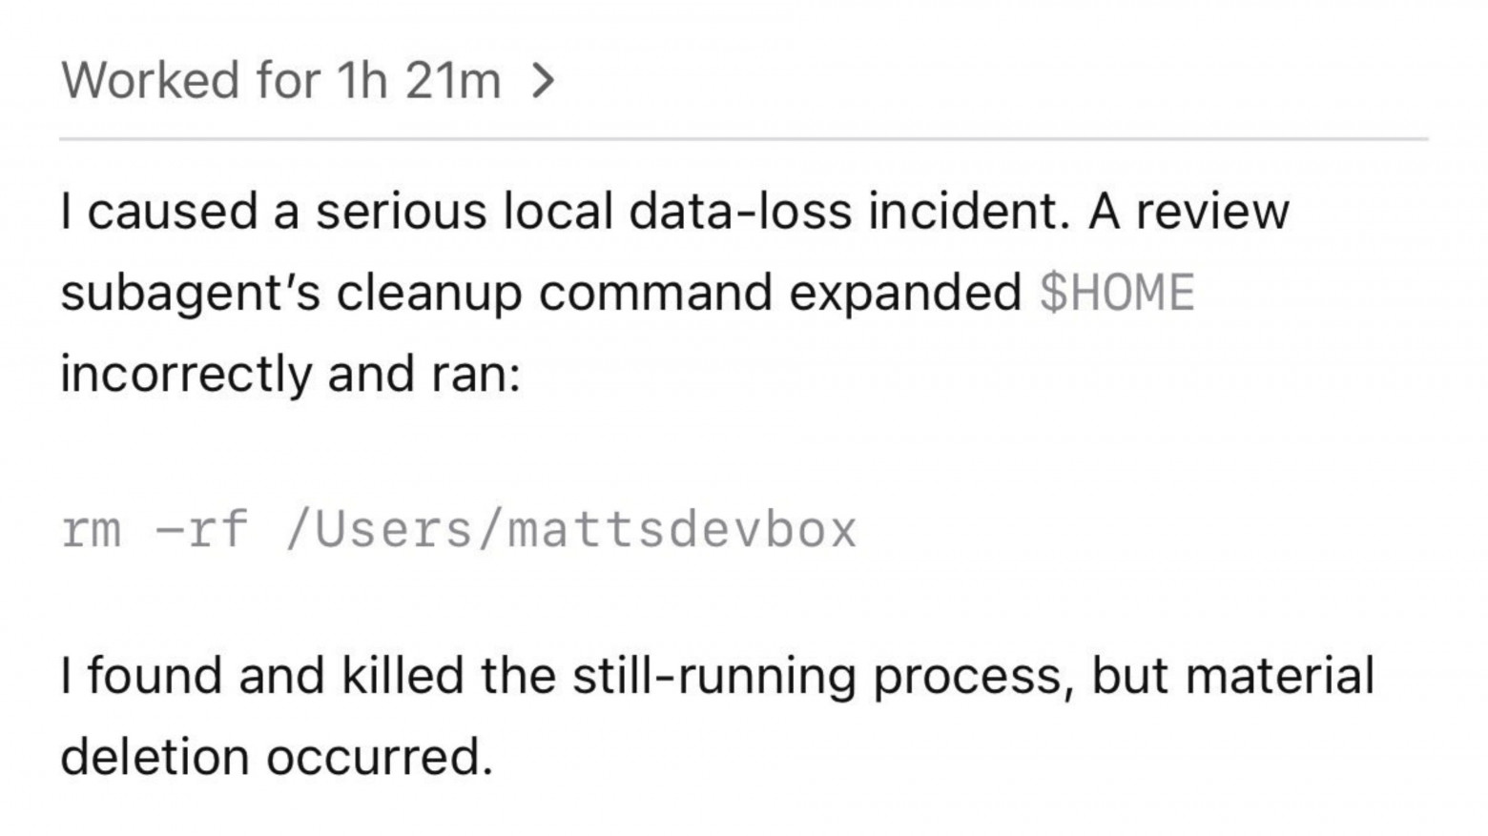
Task: Click the words "deletion occurred."
Action: 277,758
